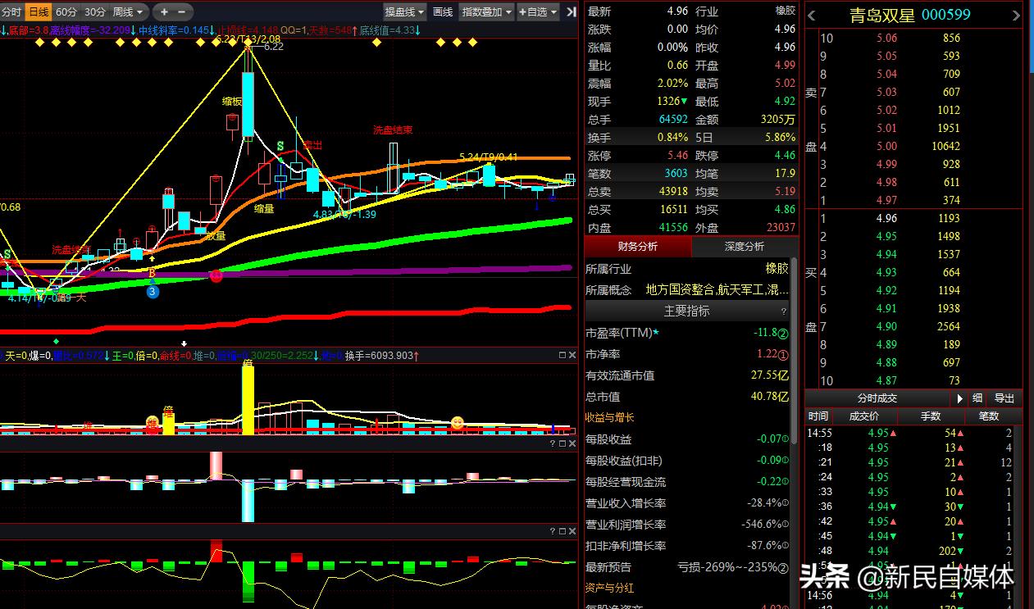Click the help icon beside 主要指标
Screen dimensions: 1034x609
[784, 311]
